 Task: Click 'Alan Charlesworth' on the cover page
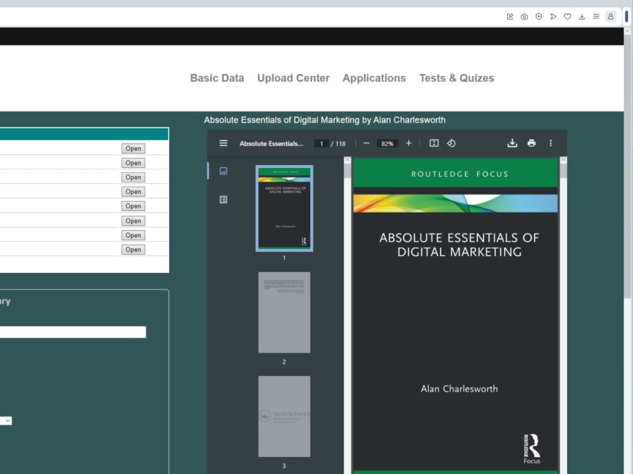460,389
